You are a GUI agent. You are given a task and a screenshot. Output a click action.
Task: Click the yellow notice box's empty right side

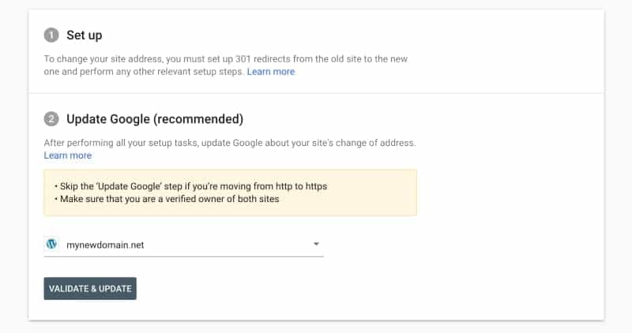pos(379,193)
